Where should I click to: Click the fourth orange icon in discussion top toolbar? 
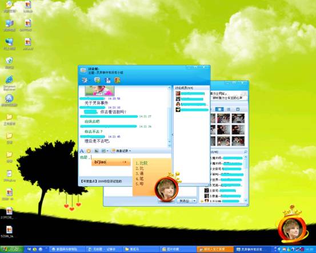pyautogui.click(x=117, y=80)
